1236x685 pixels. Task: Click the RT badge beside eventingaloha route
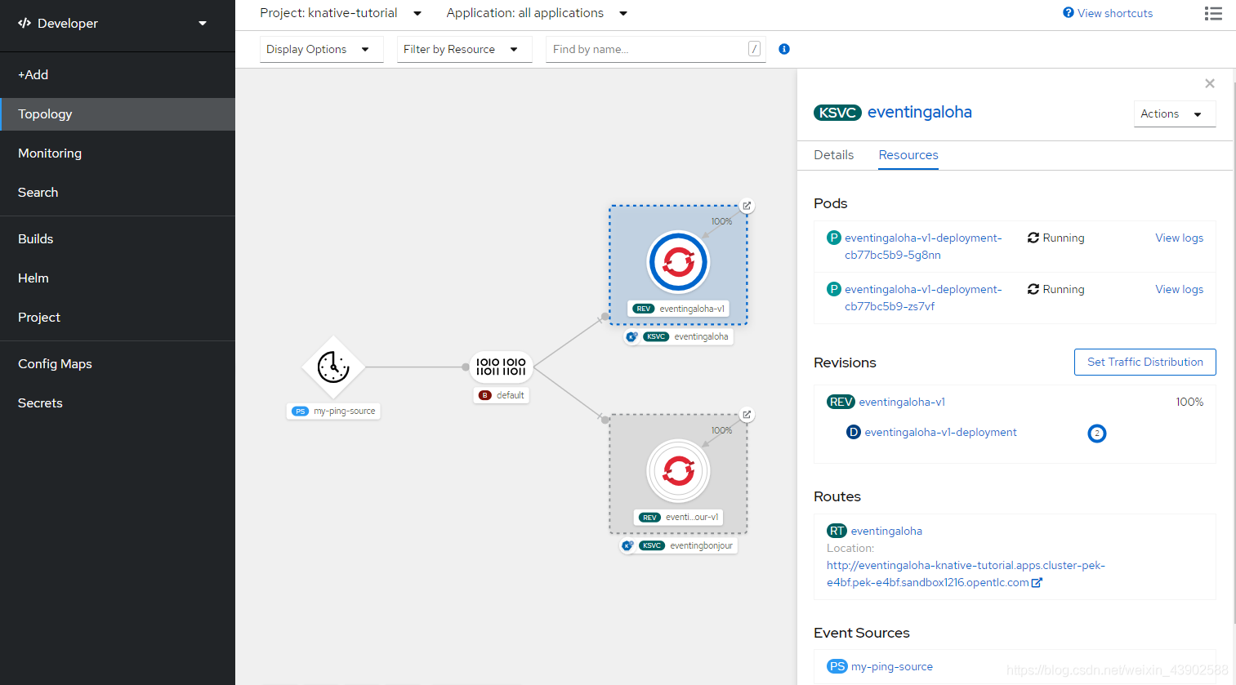tap(837, 531)
